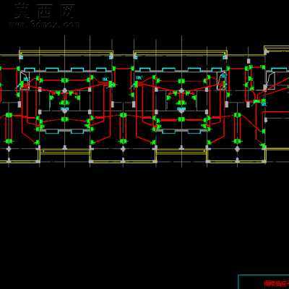Select the red title block text in drawing
289x289 pixels.
pyautogui.click(x=277, y=283)
